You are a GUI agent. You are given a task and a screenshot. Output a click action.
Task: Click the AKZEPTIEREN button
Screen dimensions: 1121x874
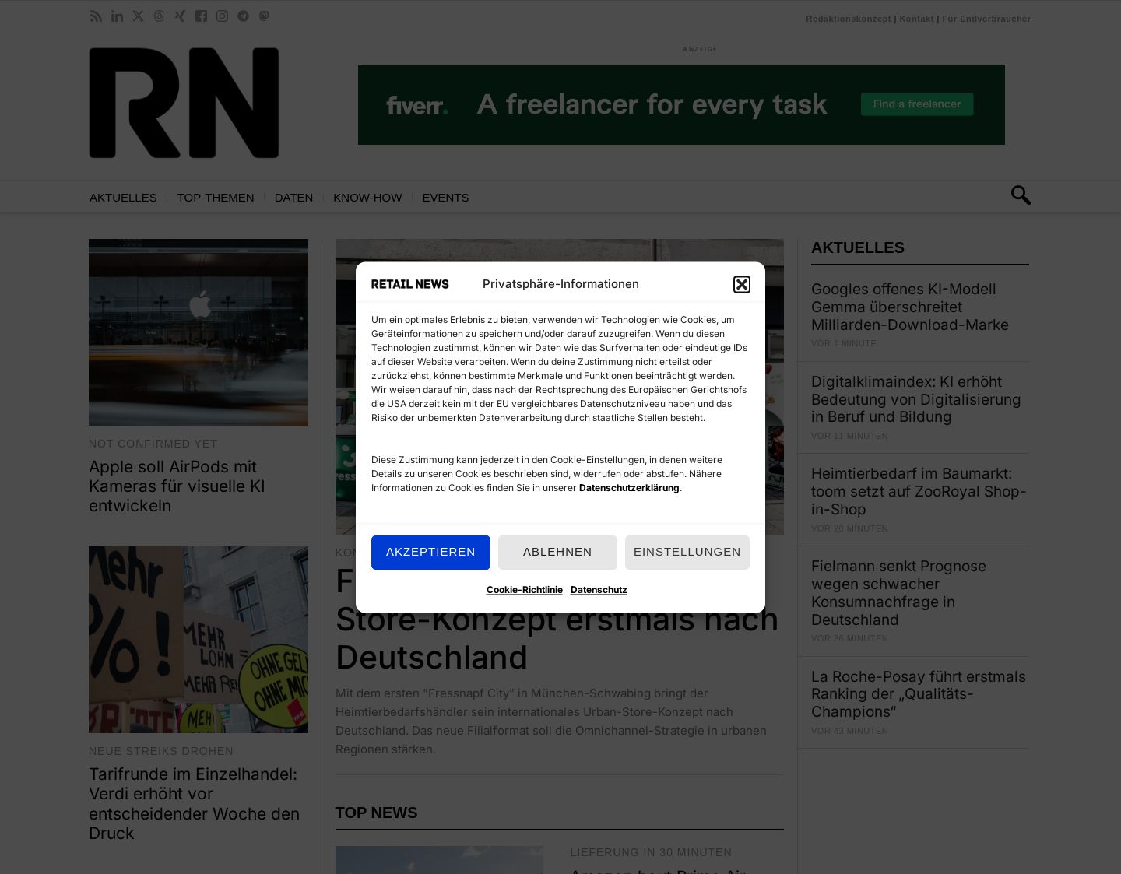430,553
